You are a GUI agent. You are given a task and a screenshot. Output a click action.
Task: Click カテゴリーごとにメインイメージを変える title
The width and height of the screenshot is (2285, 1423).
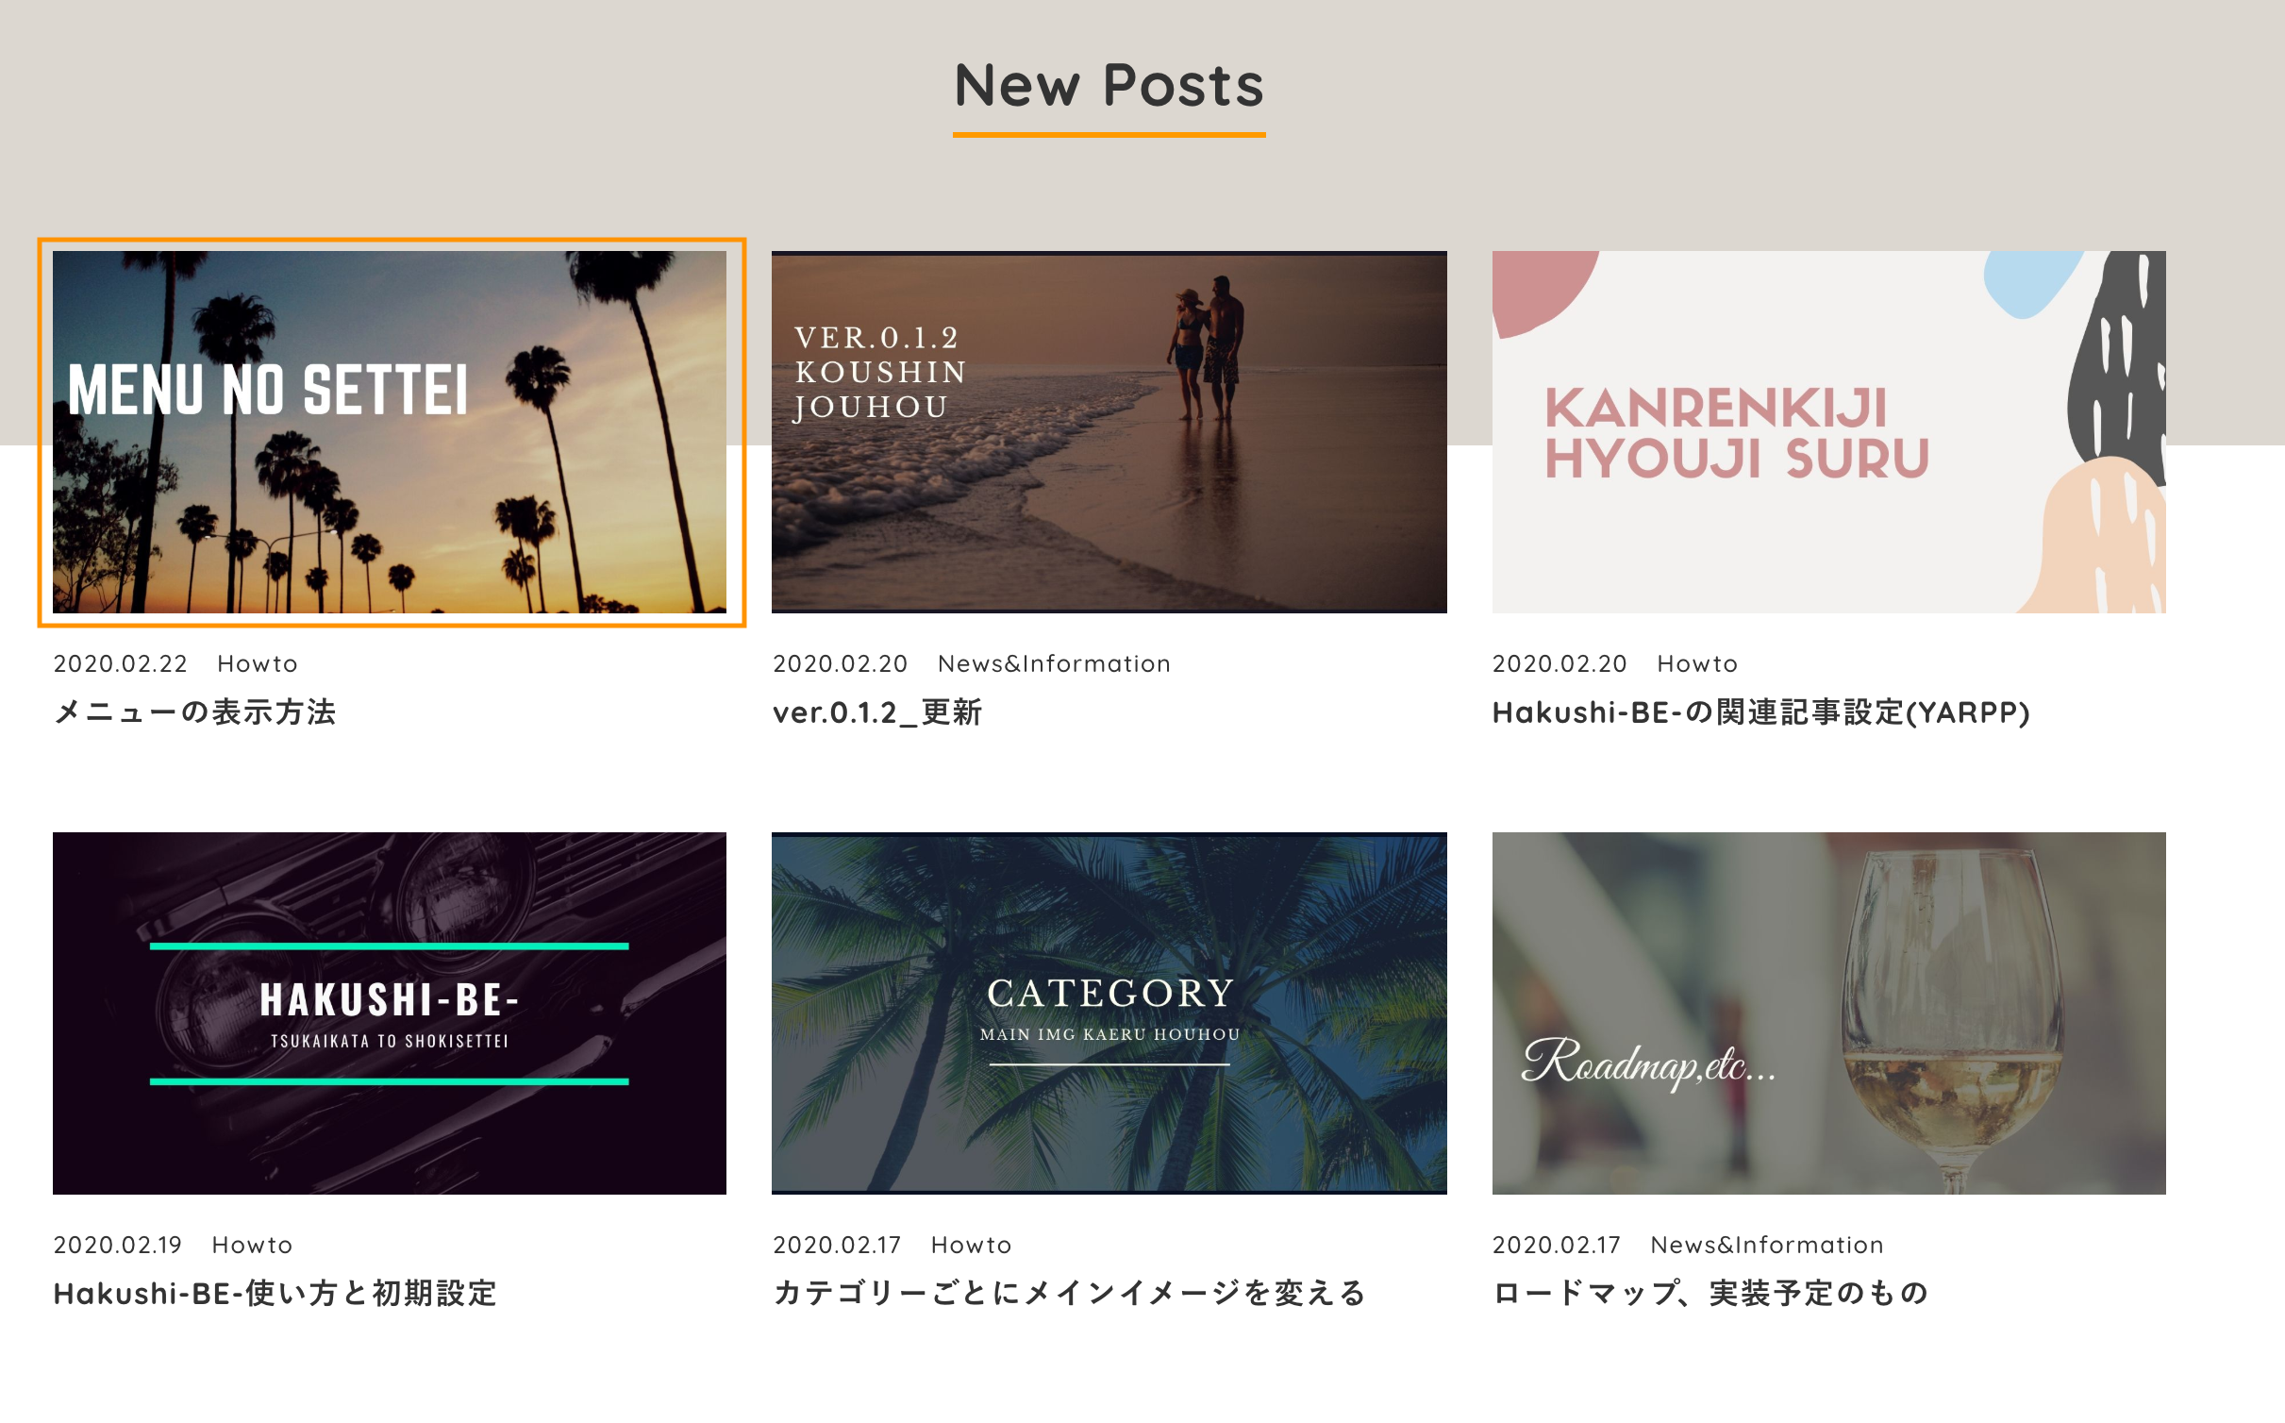pyautogui.click(x=1069, y=1293)
